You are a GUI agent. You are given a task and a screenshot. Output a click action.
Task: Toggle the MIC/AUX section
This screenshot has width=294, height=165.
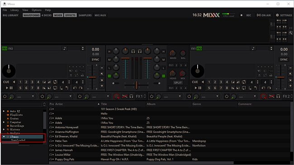click(x=100, y=15)
